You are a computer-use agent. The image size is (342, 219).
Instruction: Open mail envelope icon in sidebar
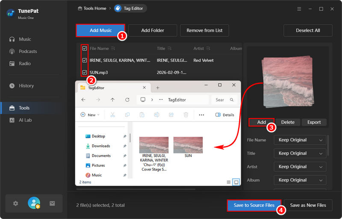52,203
